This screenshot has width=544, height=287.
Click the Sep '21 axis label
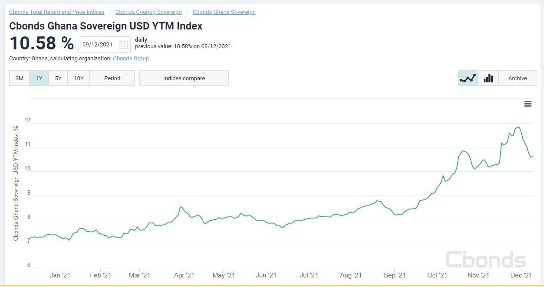[x=395, y=275]
